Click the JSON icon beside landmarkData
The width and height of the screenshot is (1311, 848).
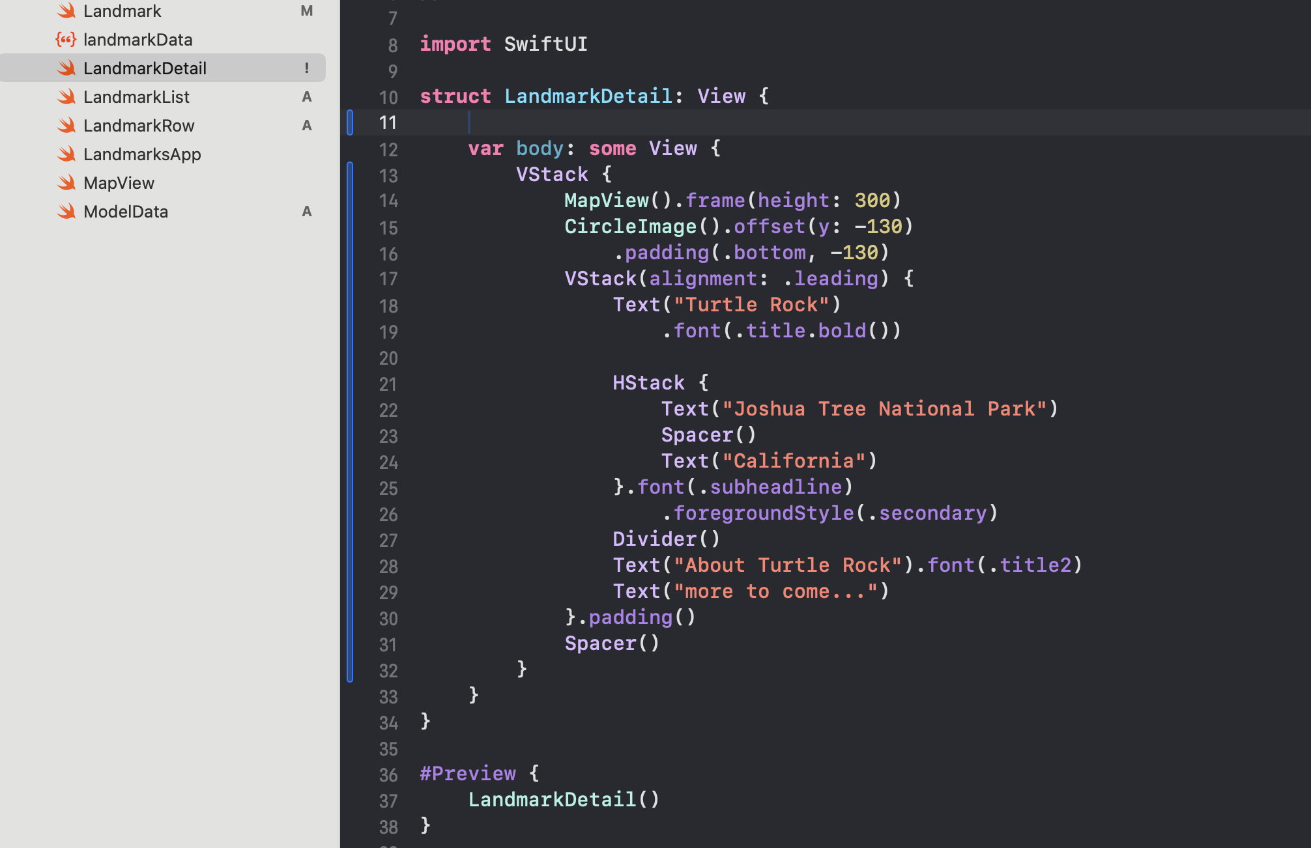(x=66, y=40)
